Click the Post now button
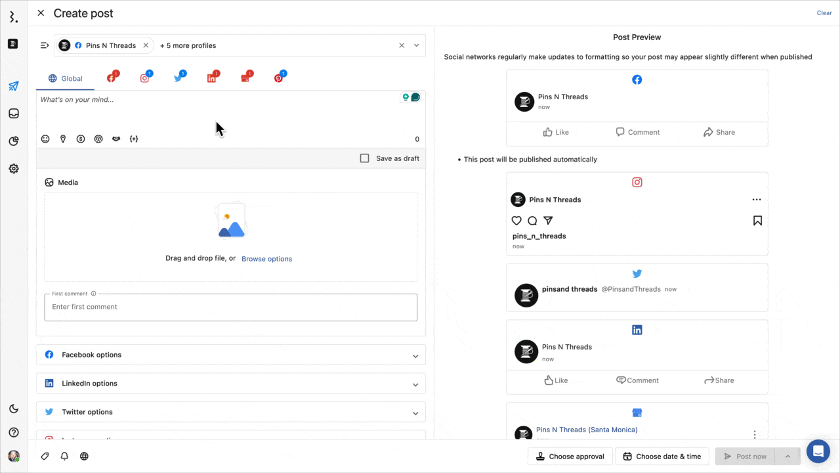This screenshot has height=473, width=840. [745, 457]
